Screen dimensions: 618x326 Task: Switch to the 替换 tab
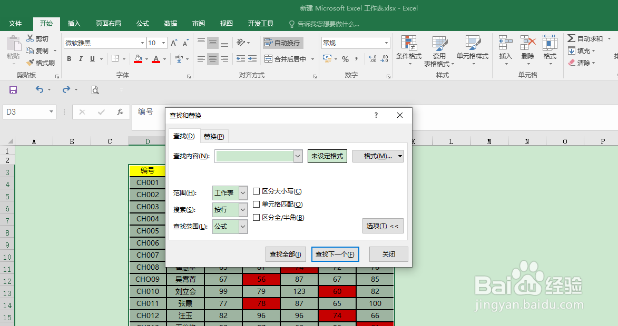coord(214,136)
